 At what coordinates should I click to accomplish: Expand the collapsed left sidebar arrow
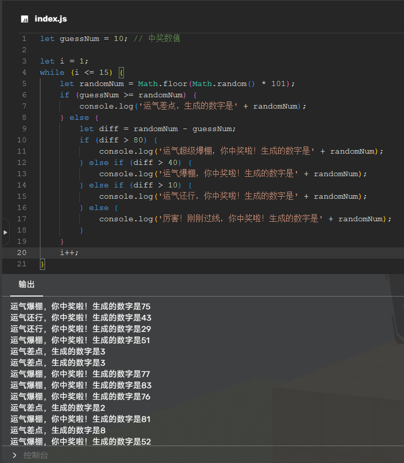[5, 232]
